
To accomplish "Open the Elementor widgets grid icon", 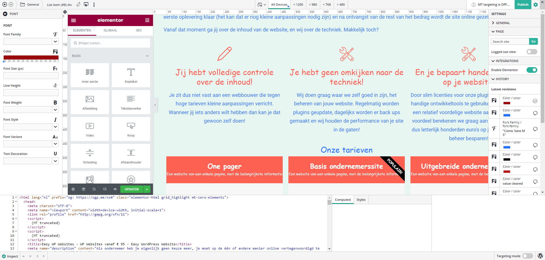I will (147, 20).
